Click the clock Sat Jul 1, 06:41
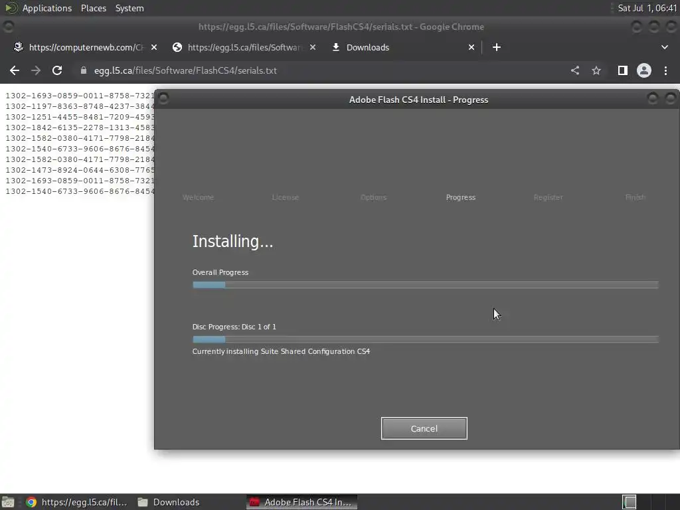The image size is (680, 510). click(647, 8)
